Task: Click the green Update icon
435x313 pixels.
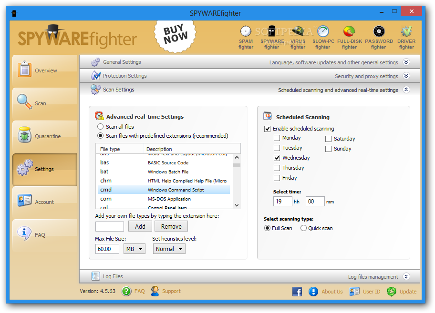Action: tap(392, 292)
